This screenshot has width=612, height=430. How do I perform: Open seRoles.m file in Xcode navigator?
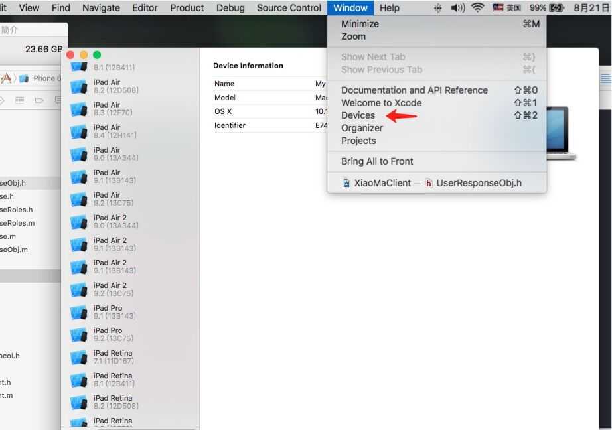pyautogui.click(x=17, y=223)
